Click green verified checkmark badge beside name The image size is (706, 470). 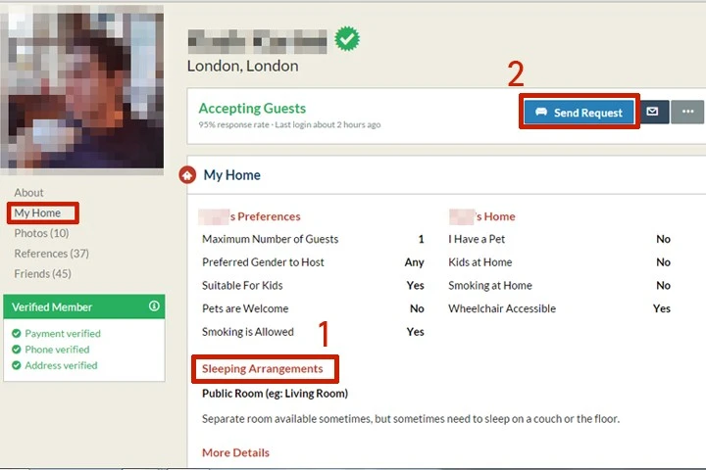[x=347, y=39]
